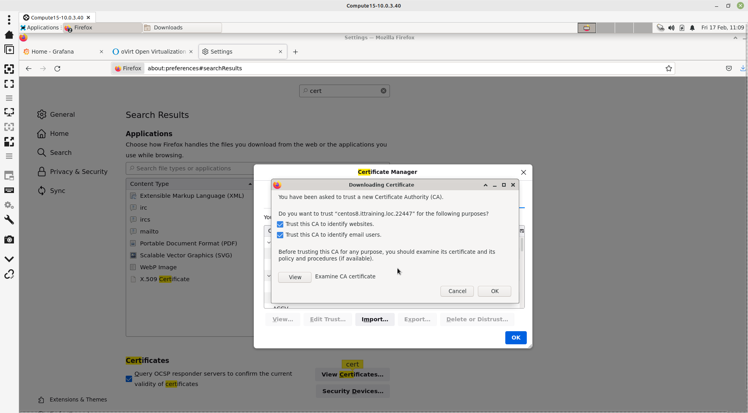
Task: Open the Pocket save icon
Action: (x=729, y=69)
